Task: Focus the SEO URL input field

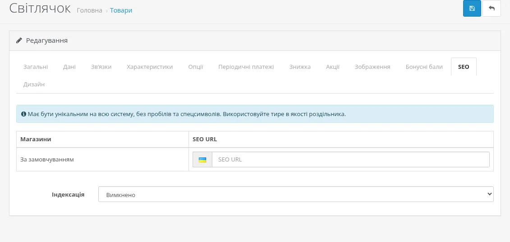Action: [x=351, y=160]
